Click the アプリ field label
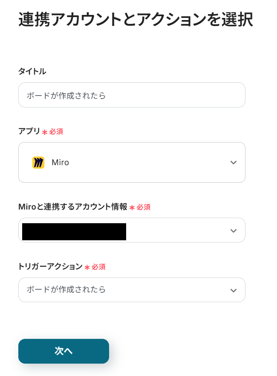 click(29, 131)
